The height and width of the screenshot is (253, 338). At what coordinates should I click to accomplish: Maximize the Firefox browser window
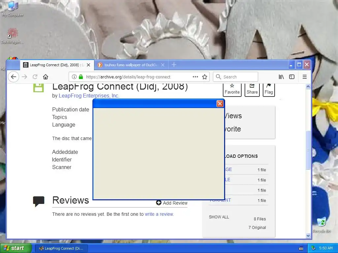tap(299, 65)
